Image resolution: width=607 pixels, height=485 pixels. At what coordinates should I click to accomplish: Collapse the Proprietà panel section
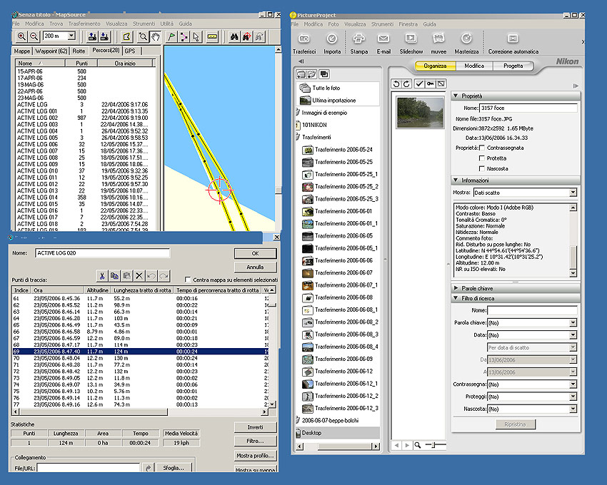point(456,96)
